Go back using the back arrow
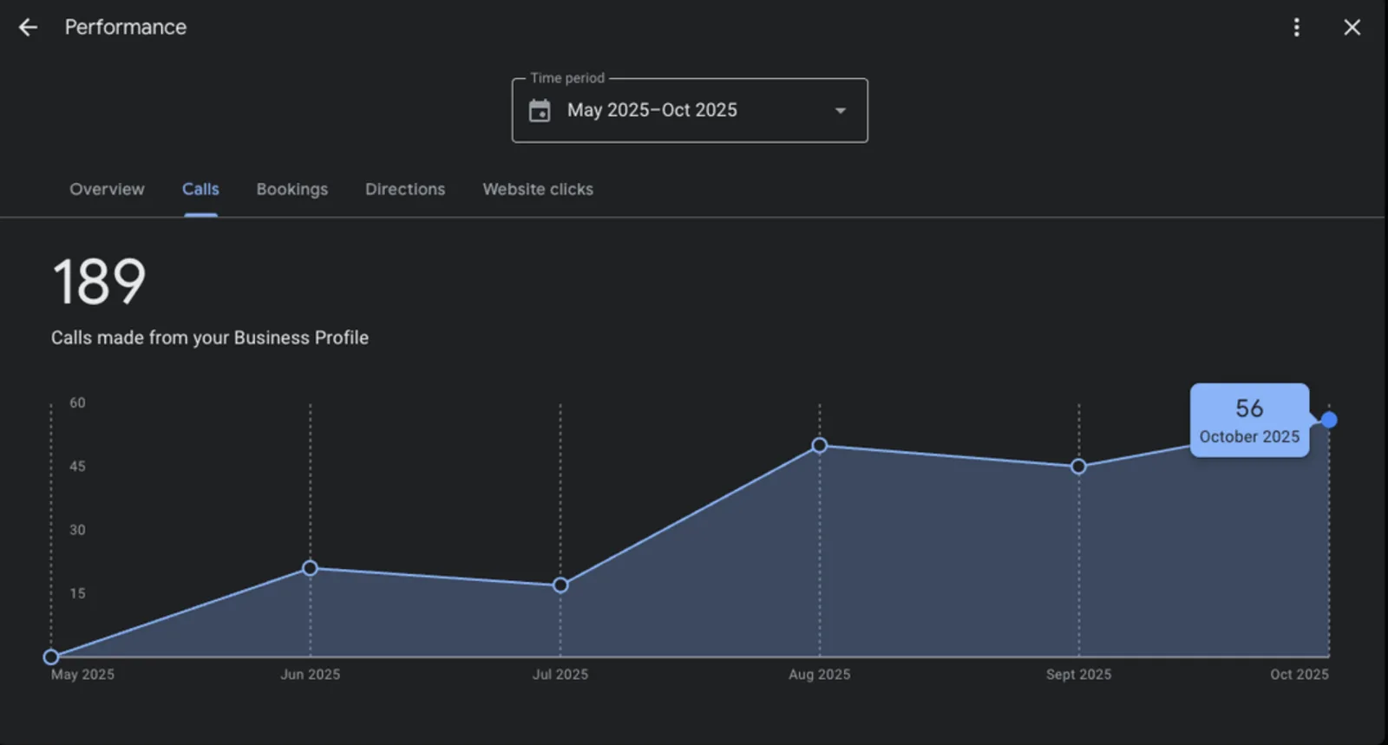This screenshot has width=1388, height=745. [x=28, y=28]
